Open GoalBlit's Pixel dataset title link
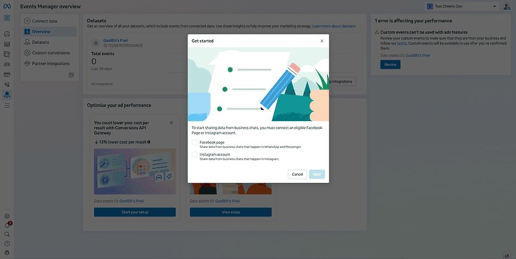The height and width of the screenshot is (259, 516). 115,41
